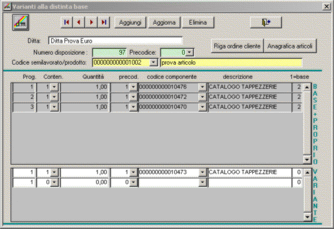Screen dimensions: 334x229
Task: Open precod. dropdown of empty variante row
Action: (x=133, y=182)
